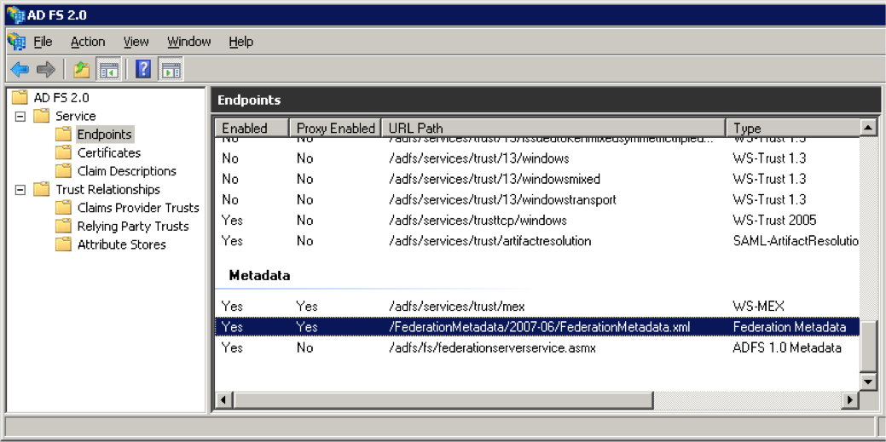Select the /adfs/services/trust/artifactresolution row
The height and width of the screenshot is (442, 886).
pyautogui.click(x=537, y=241)
